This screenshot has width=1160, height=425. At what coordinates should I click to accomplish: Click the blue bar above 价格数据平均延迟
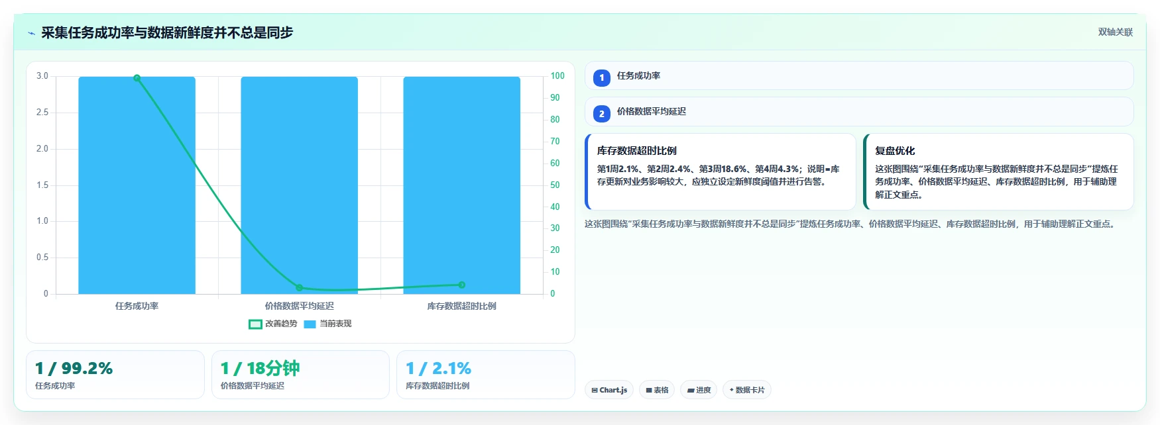(x=299, y=185)
